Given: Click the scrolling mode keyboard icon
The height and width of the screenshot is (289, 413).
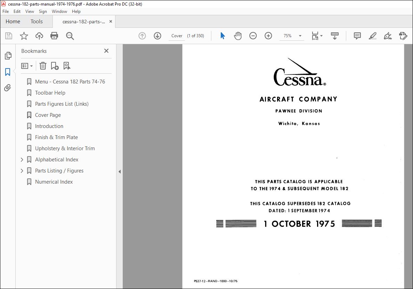Looking at the screenshot, I should (x=334, y=36).
